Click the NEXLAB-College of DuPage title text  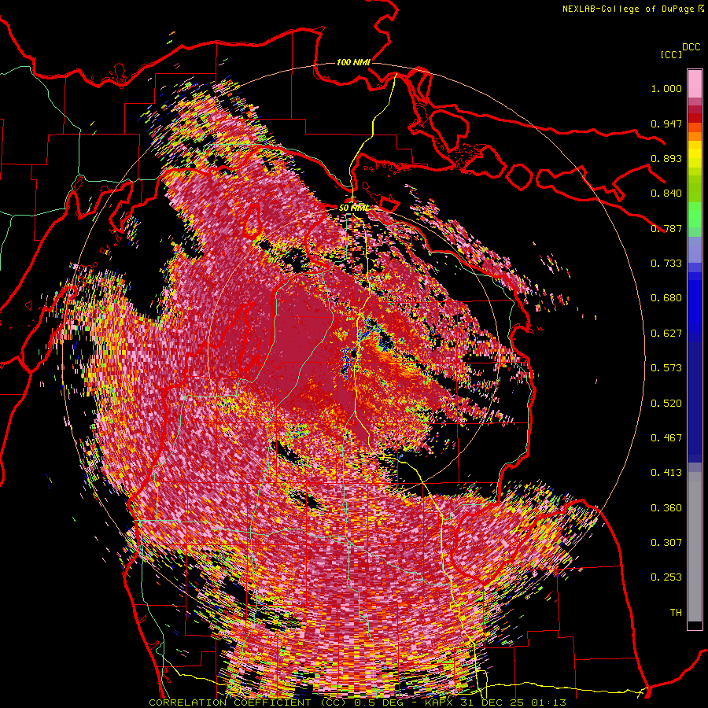coord(628,9)
